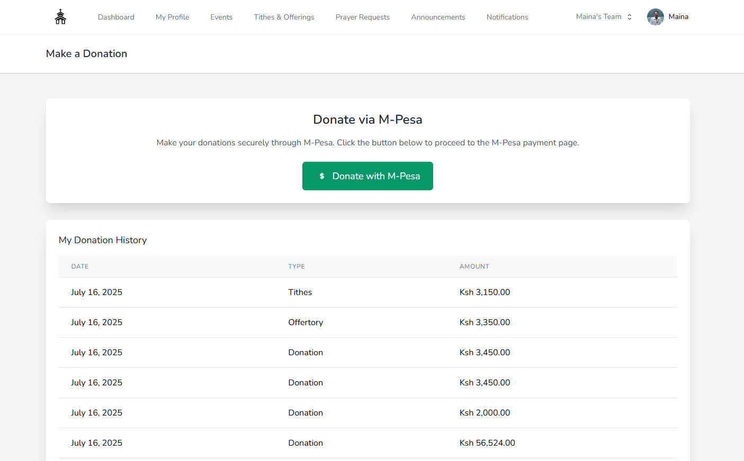Screen dimensions: 744x461
Task: Click the AMOUNT column header
Action: pos(474,266)
